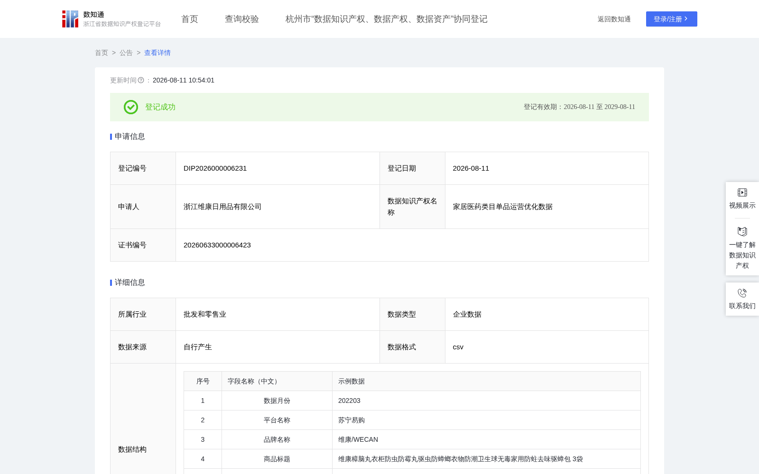
Task: Click the update time 2026-08-11 10:54:01
Action: tap(184, 81)
